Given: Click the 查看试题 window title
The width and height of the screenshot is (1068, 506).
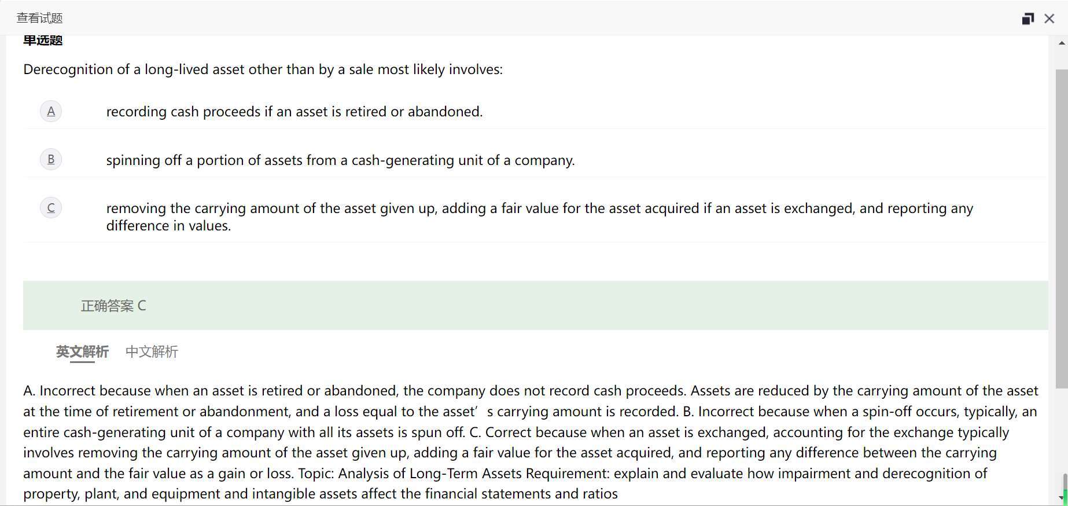Looking at the screenshot, I should (x=39, y=19).
